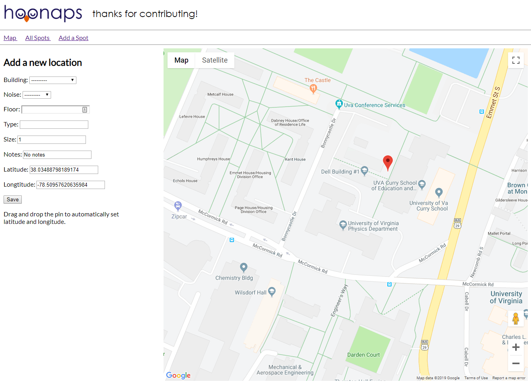Click Wilsdorf Hall marker icon
Viewport: 531px width, 384px height.
272,292
